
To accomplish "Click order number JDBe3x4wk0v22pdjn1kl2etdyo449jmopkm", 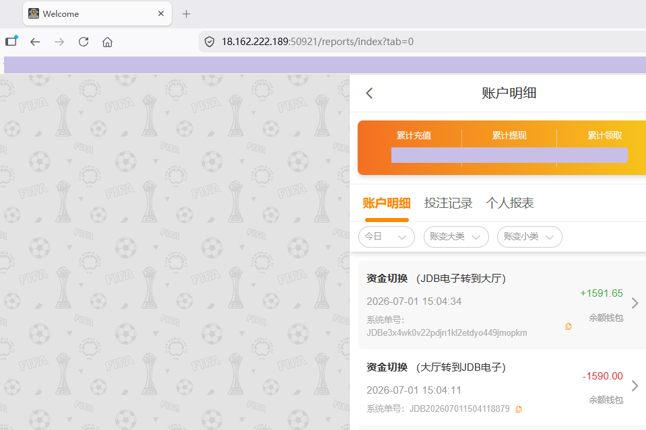I will pyautogui.click(x=447, y=333).
